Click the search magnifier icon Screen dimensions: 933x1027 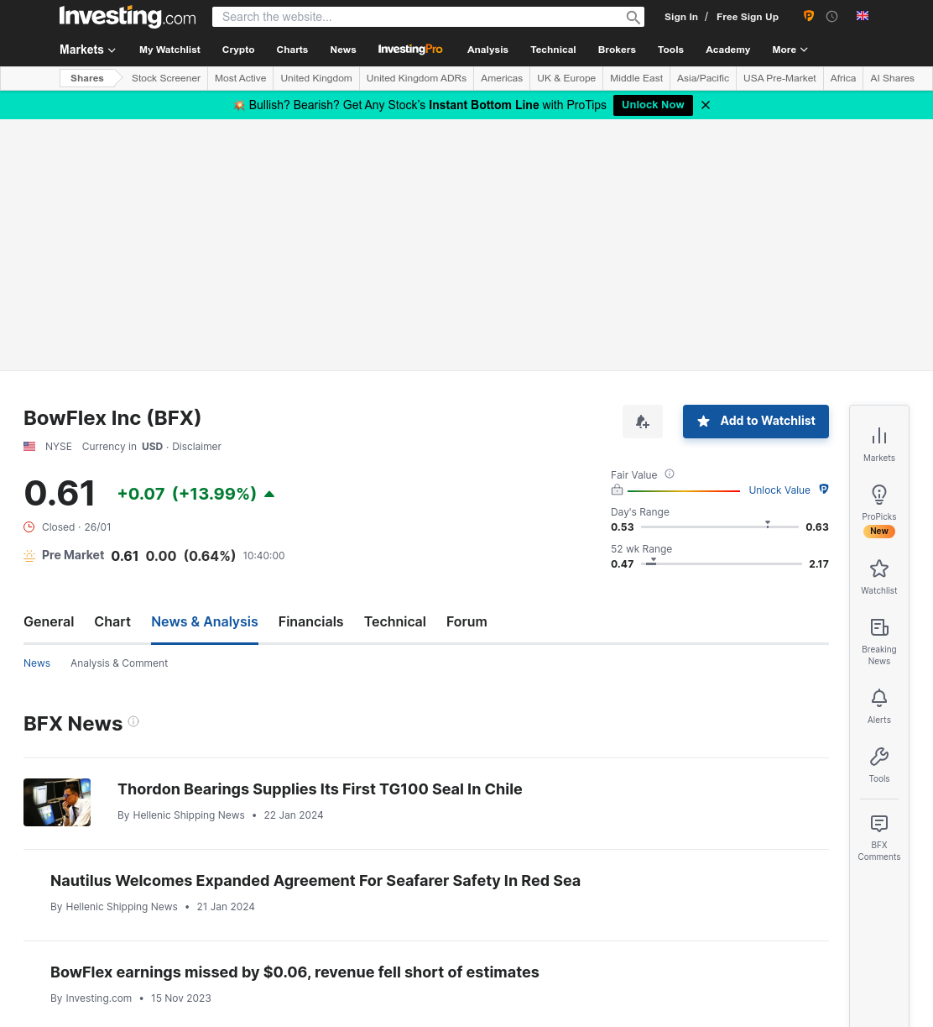coord(633,17)
